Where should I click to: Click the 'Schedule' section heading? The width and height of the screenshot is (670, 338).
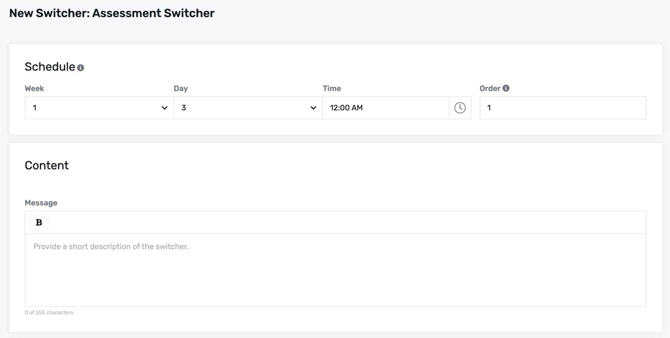50,67
